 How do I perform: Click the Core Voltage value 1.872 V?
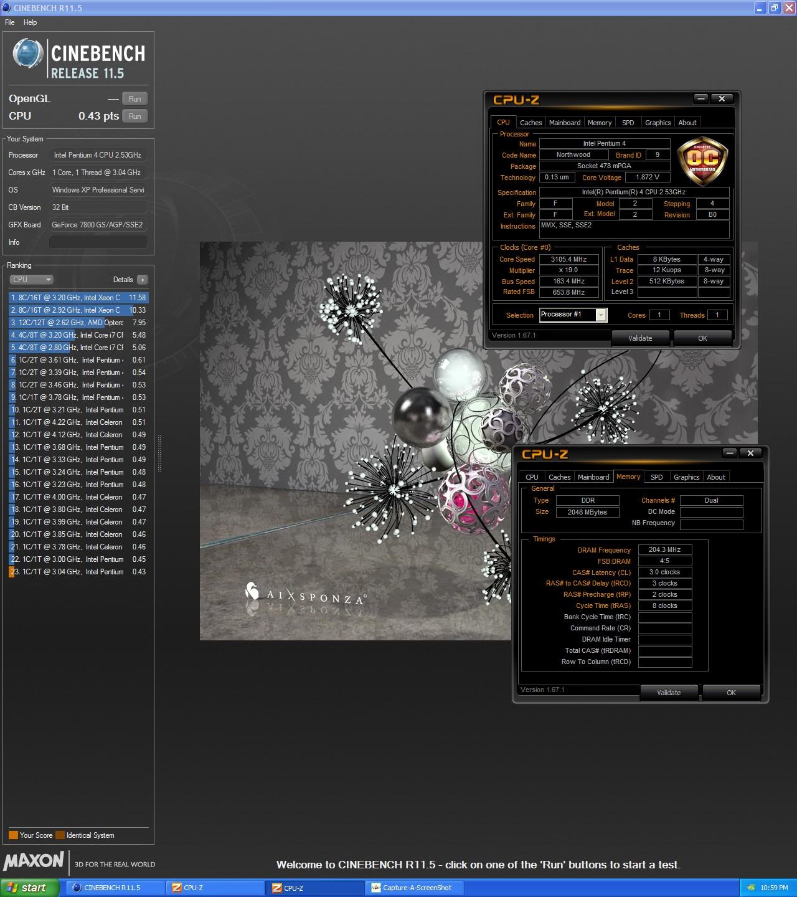pos(648,178)
